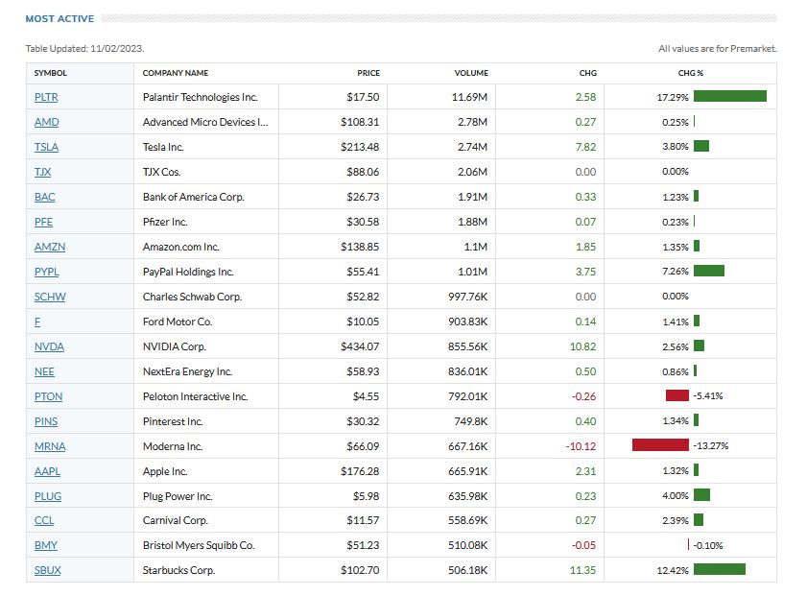Click the PYPL ticker link
Screen dimensions: 807x596
(46, 272)
